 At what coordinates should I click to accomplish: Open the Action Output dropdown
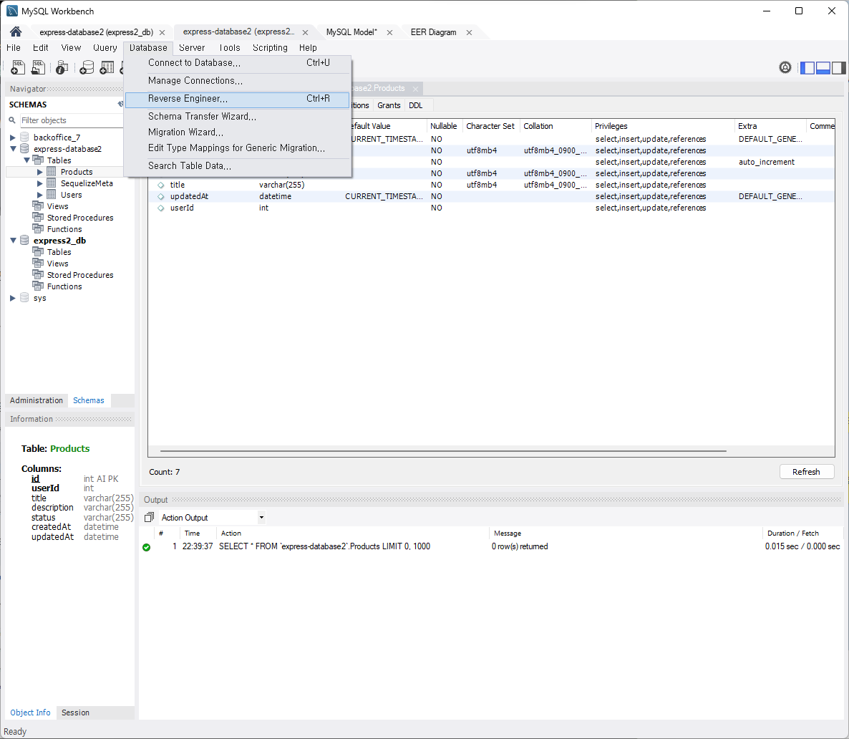coord(261,518)
